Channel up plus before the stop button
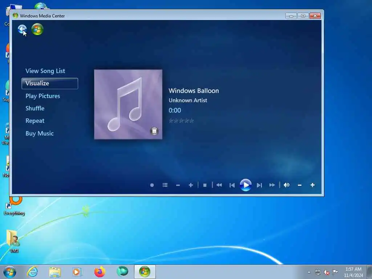This screenshot has width=372, height=279. click(191, 185)
